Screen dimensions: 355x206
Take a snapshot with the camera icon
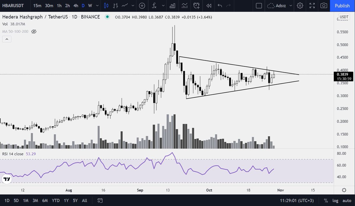(324, 6)
